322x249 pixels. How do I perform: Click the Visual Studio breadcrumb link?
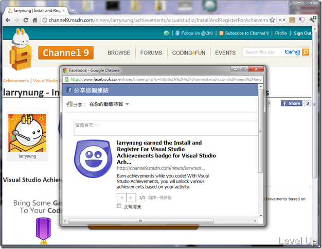pos(45,81)
